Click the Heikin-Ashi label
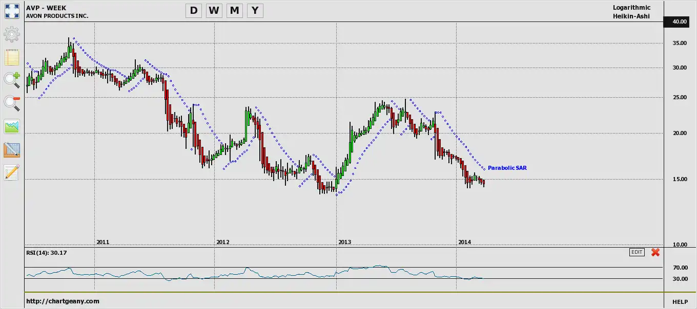The image size is (697, 309). click(x=631, y=16)
